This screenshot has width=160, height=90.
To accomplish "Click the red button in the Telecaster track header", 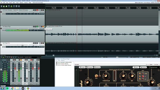I will (37, 10).
